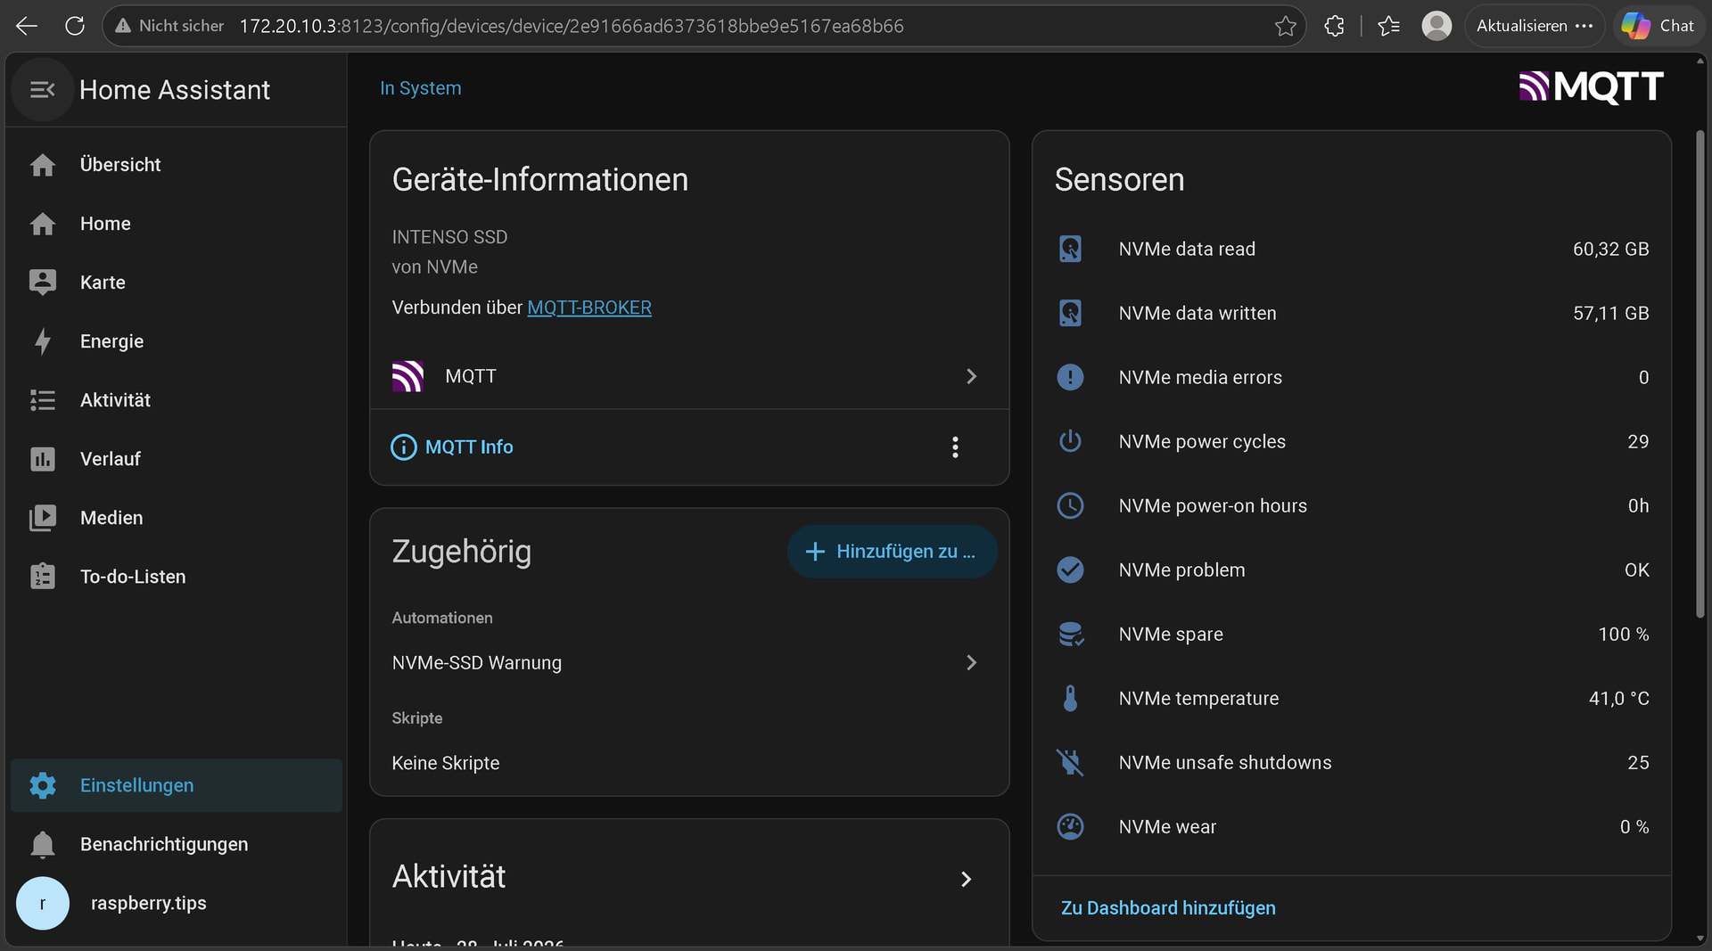
Task: Click the NVMe data read disk icon
Action: [x=1070, y=249]
